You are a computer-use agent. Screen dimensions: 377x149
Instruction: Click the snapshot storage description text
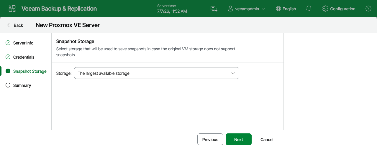[x=146, y=52]
